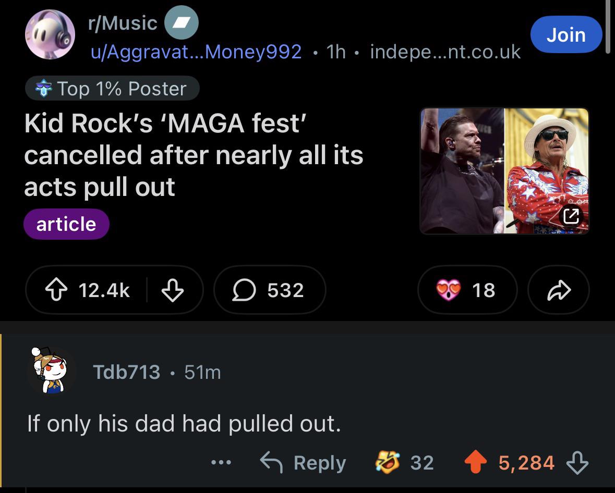Click the article flair tag
Image resolution: width=615 pixels, height=493 pixels.
coord(66,224)
